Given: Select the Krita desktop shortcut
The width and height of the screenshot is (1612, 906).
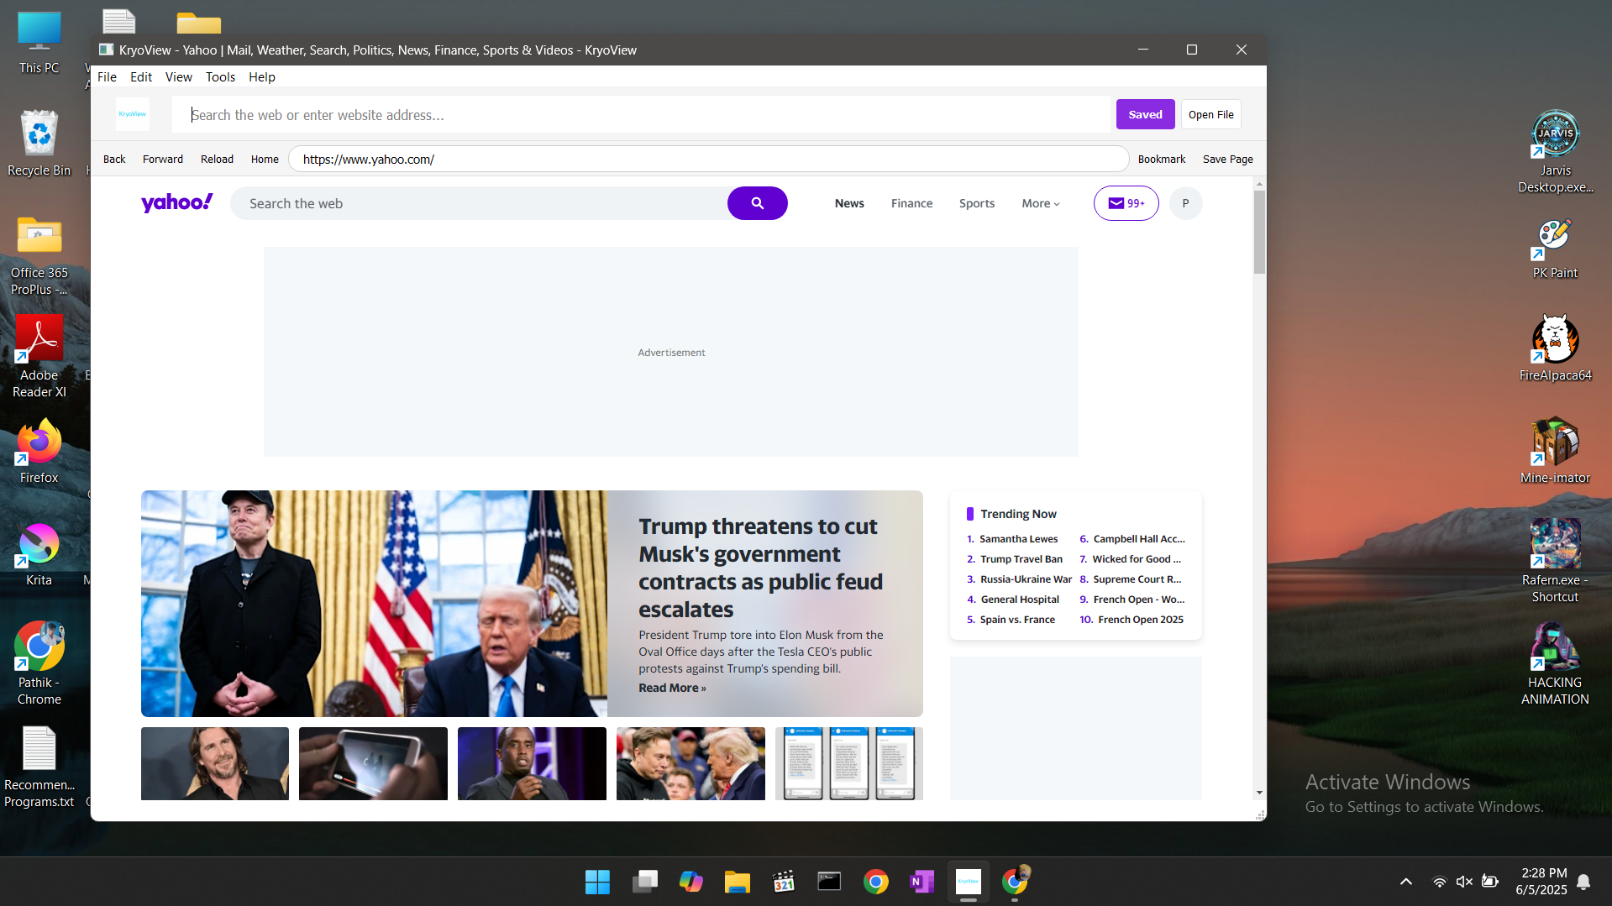Looking at the screenshot, I should [x=39, y=554].
